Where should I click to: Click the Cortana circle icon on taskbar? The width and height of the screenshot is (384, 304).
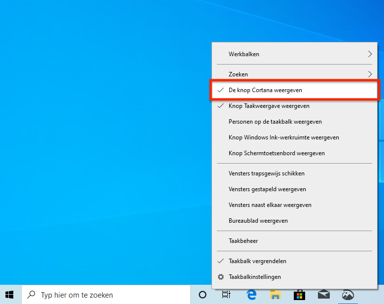point(202,295)
